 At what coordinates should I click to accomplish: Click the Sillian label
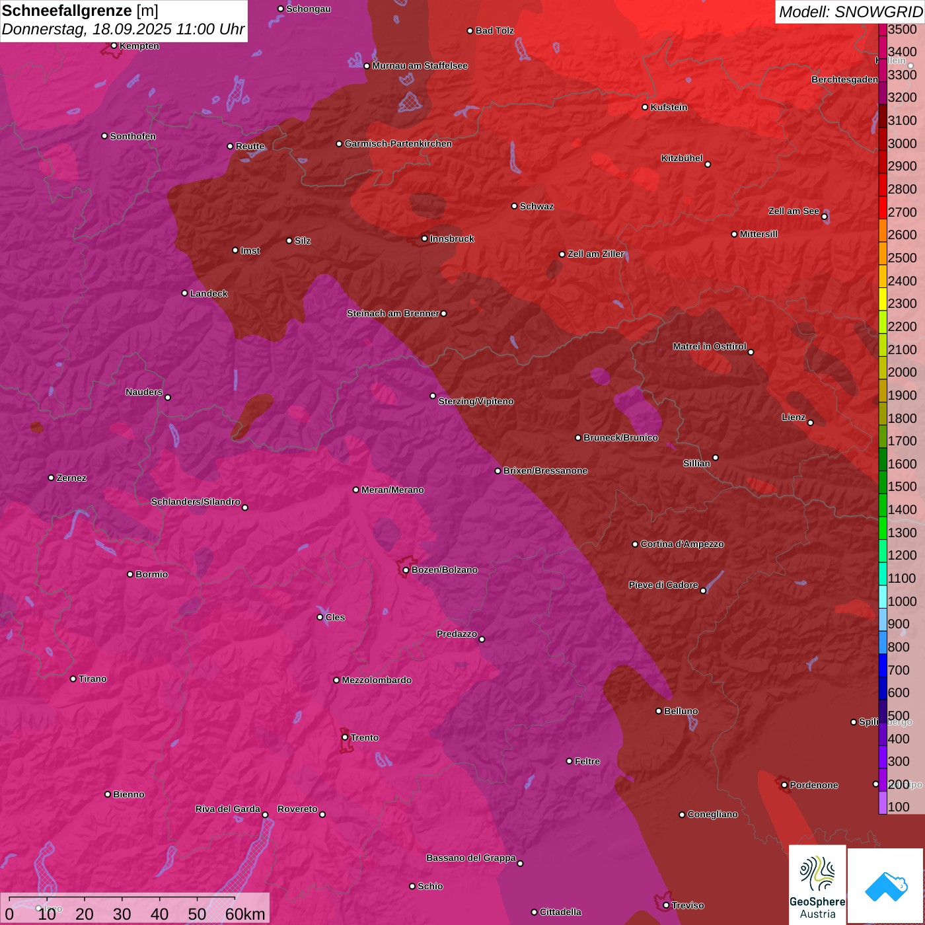click(x=696, y=463)
